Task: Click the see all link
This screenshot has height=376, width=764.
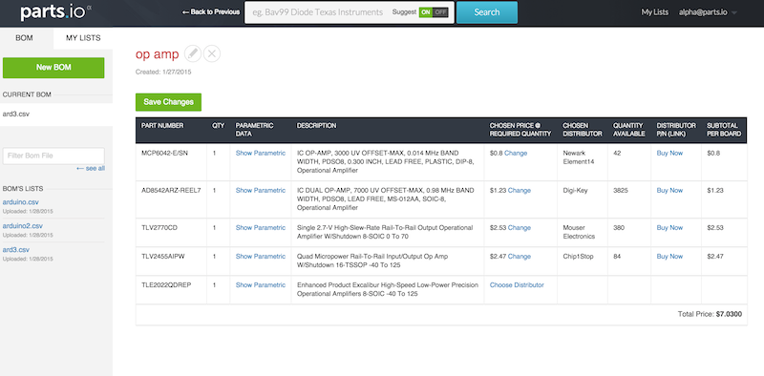Action: (91, 169)
